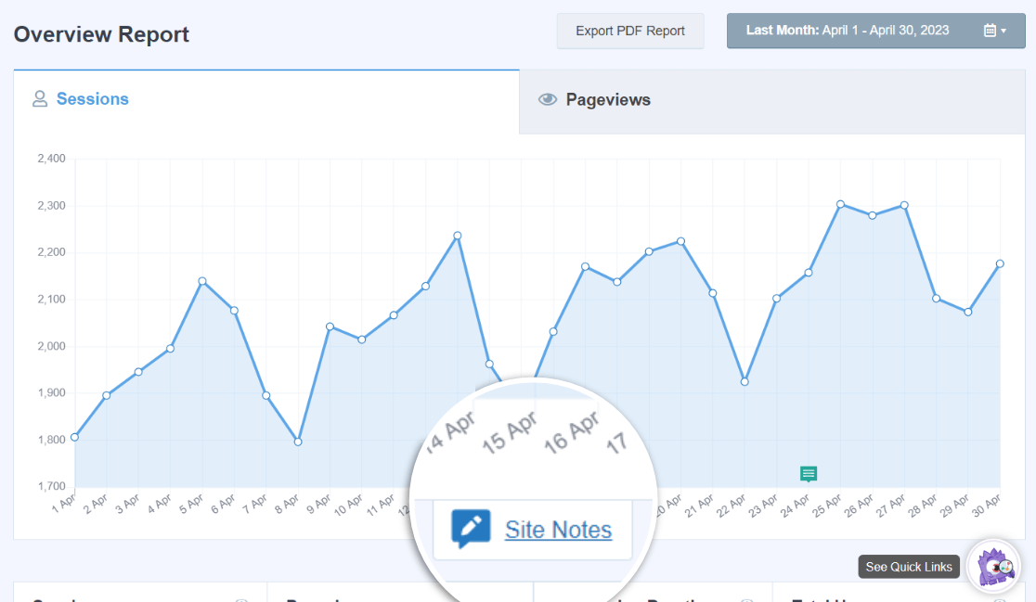
Task: Open the date range dropdown arrow
Action: pyautogui.click(x=1005, y=30)
